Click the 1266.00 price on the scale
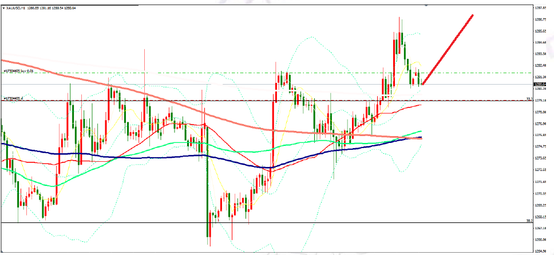The image size is (554, 255). tap(541, 240)
